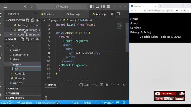Open Footer.js from Open Editors list

23,25
